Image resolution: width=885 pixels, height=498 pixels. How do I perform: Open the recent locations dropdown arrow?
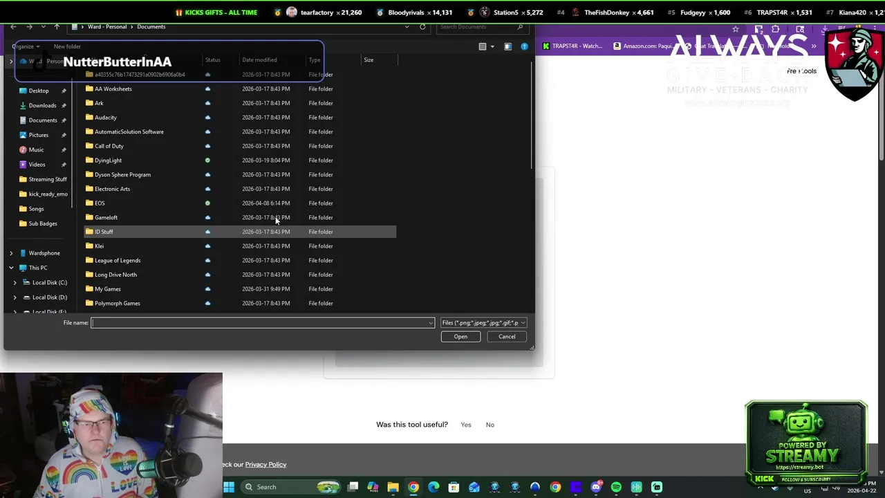pyautogui.click(x=43, y=27)
